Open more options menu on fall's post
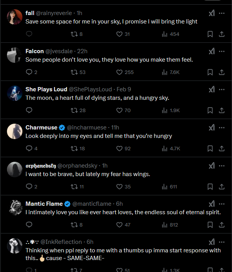The height and width of the screenshot is (272, 232). point(222,13)
